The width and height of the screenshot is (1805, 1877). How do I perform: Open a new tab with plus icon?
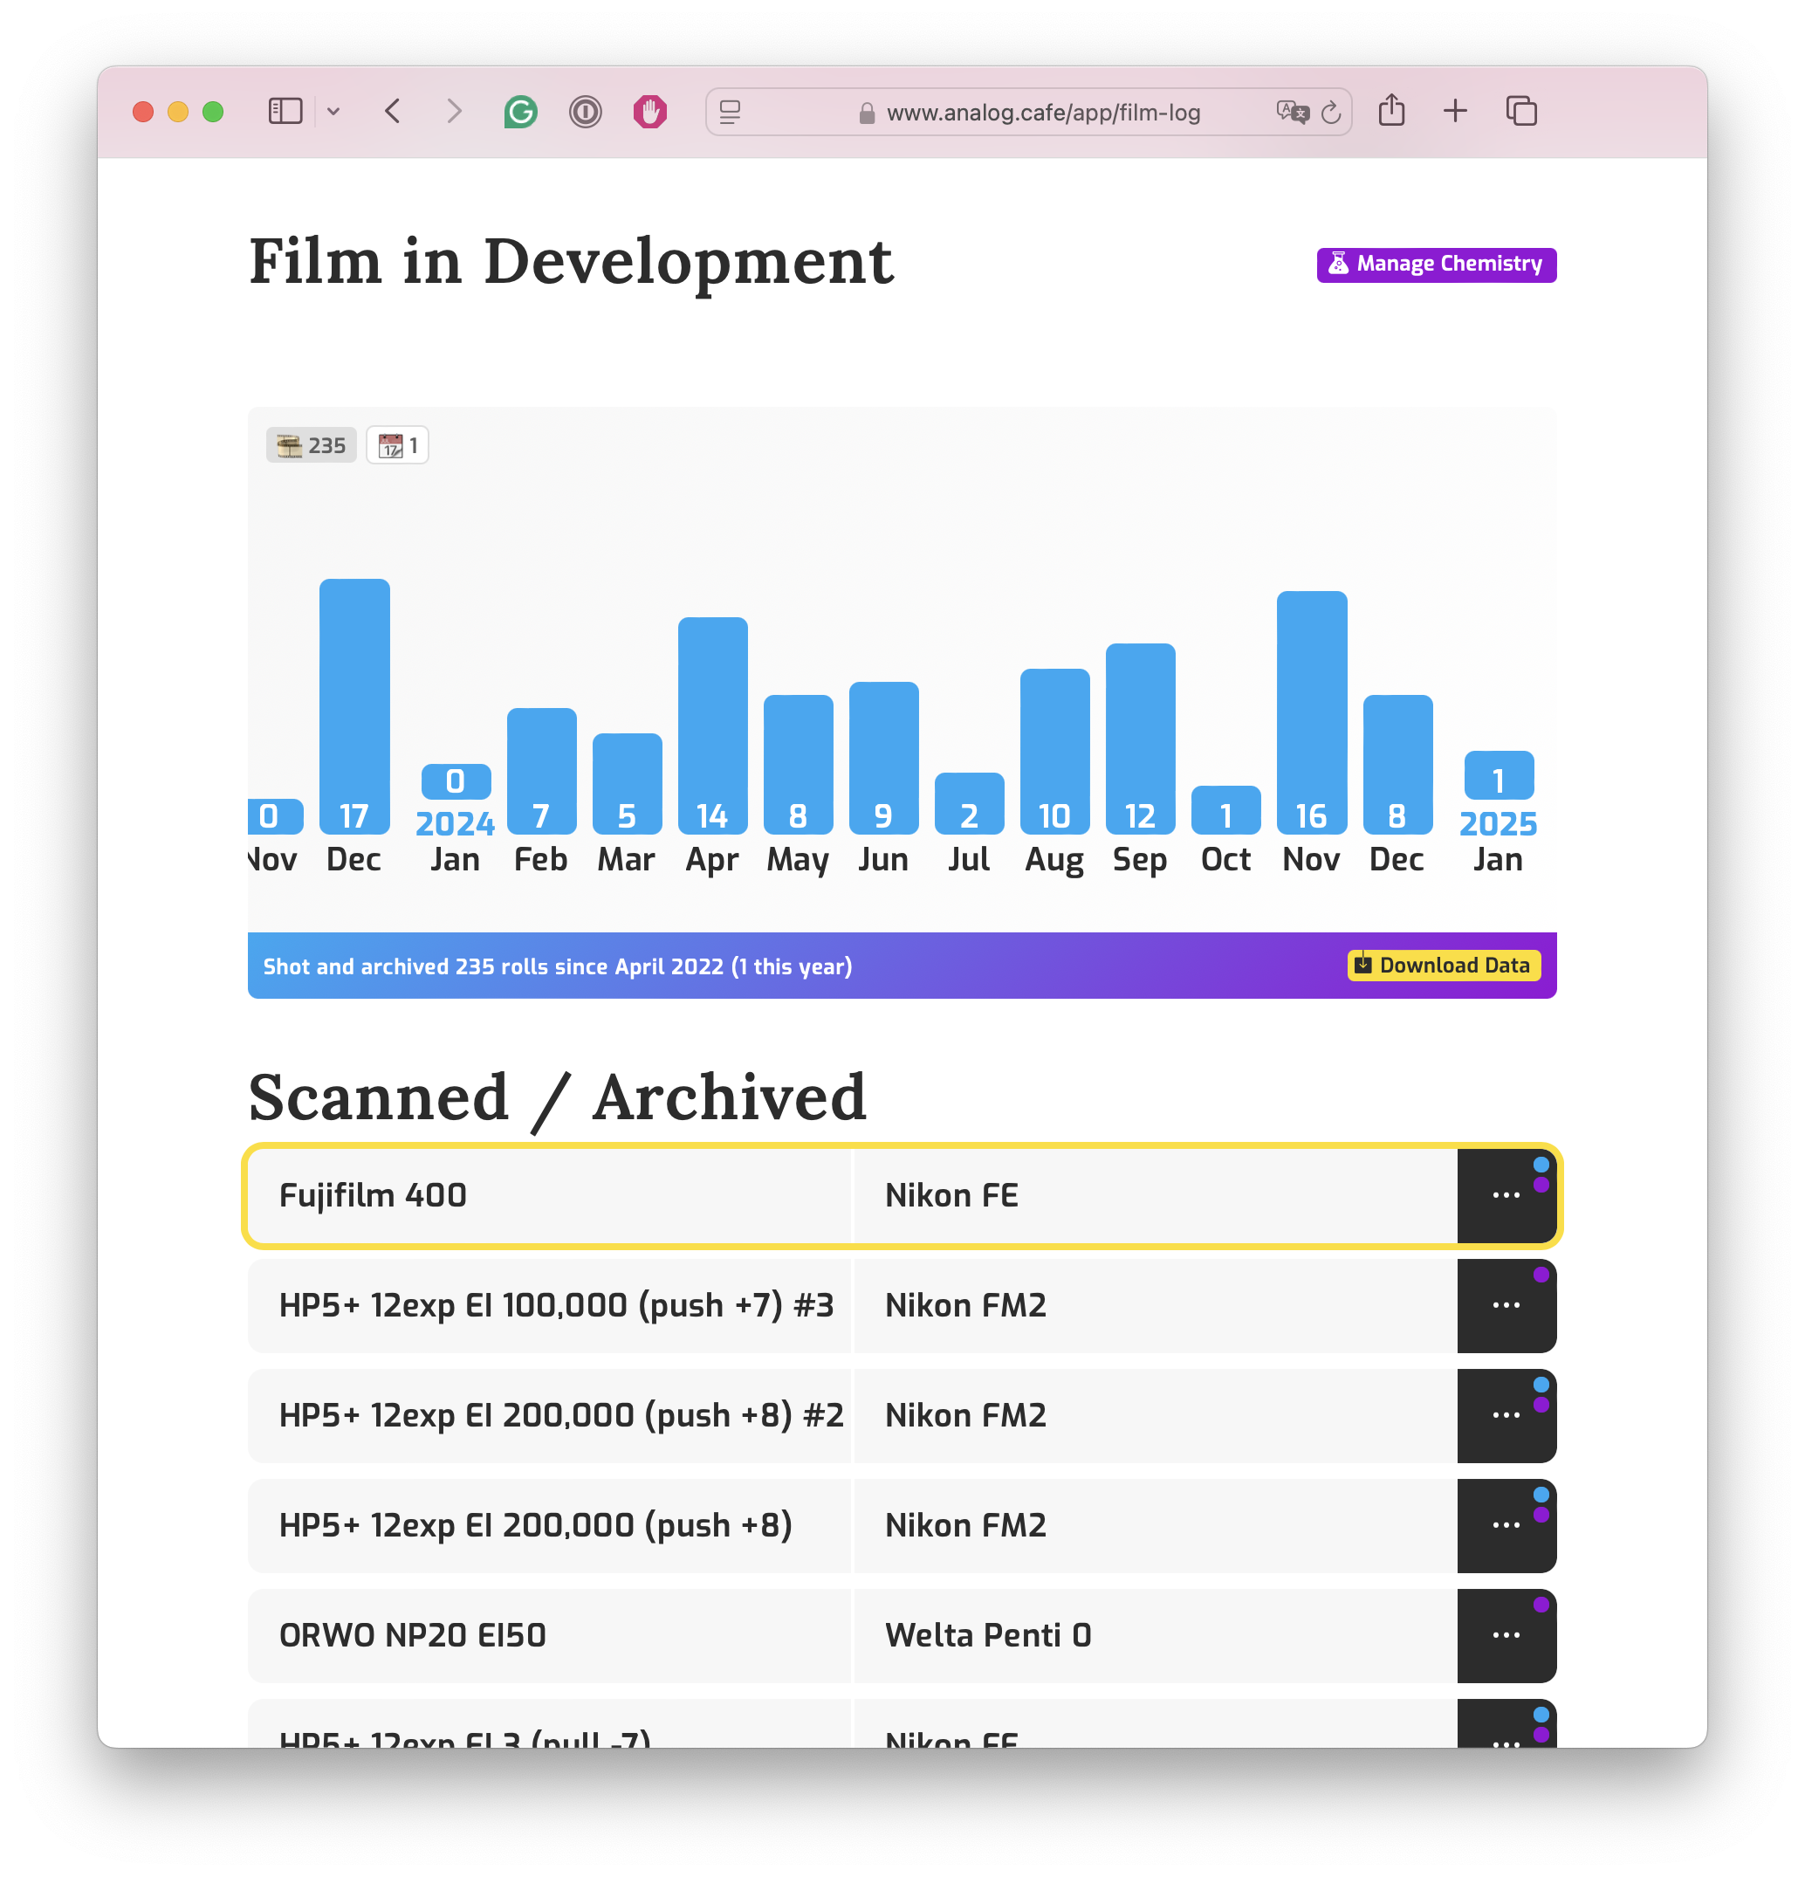[x=1456, y=112]
